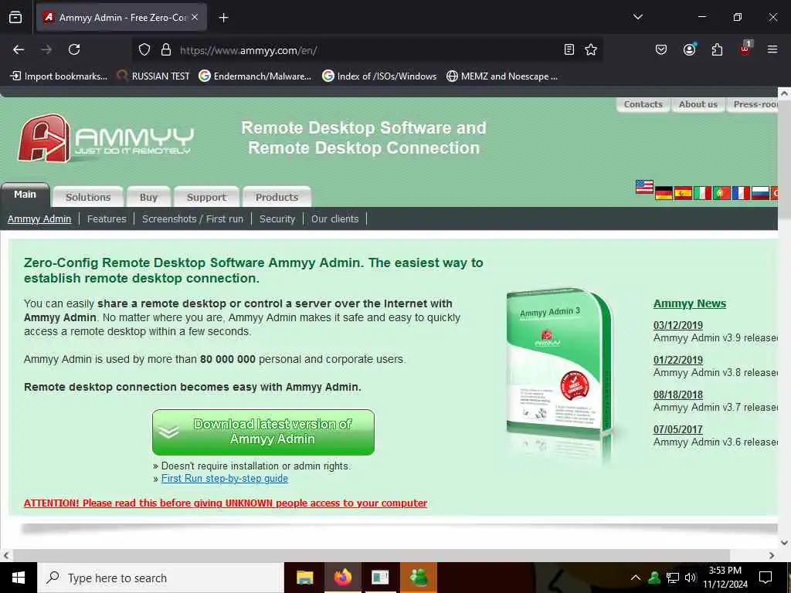Image resolution: width=791 pixels, height=593 pixels.
Task: Open First Run step-by-step guide link
Action: pos(225,478)
